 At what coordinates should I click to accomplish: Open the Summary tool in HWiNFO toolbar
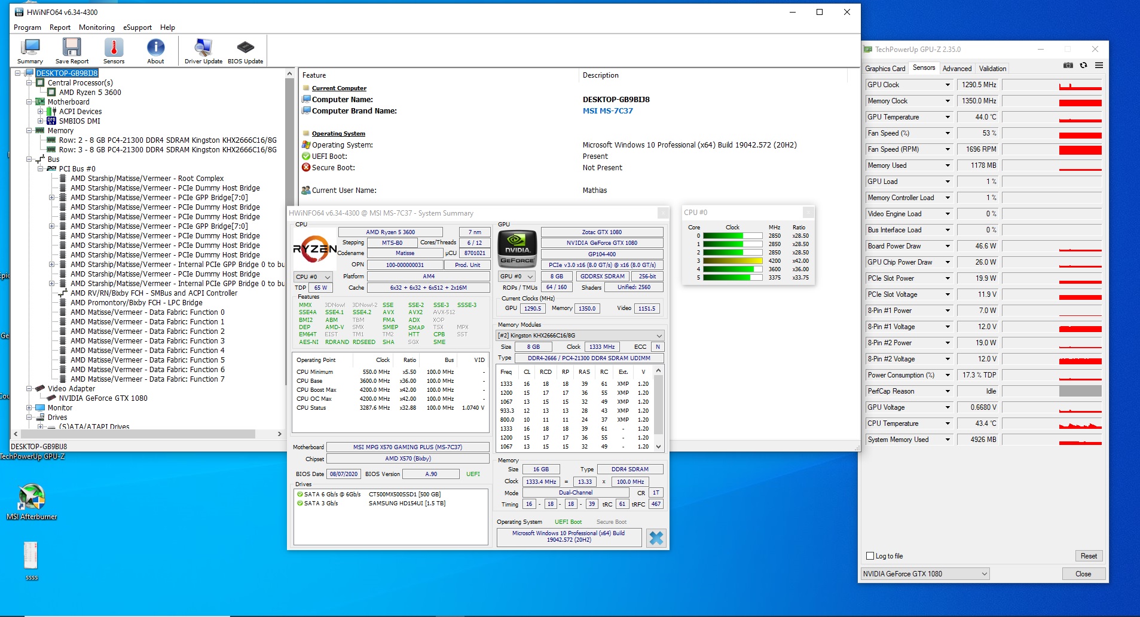[30, 51]
